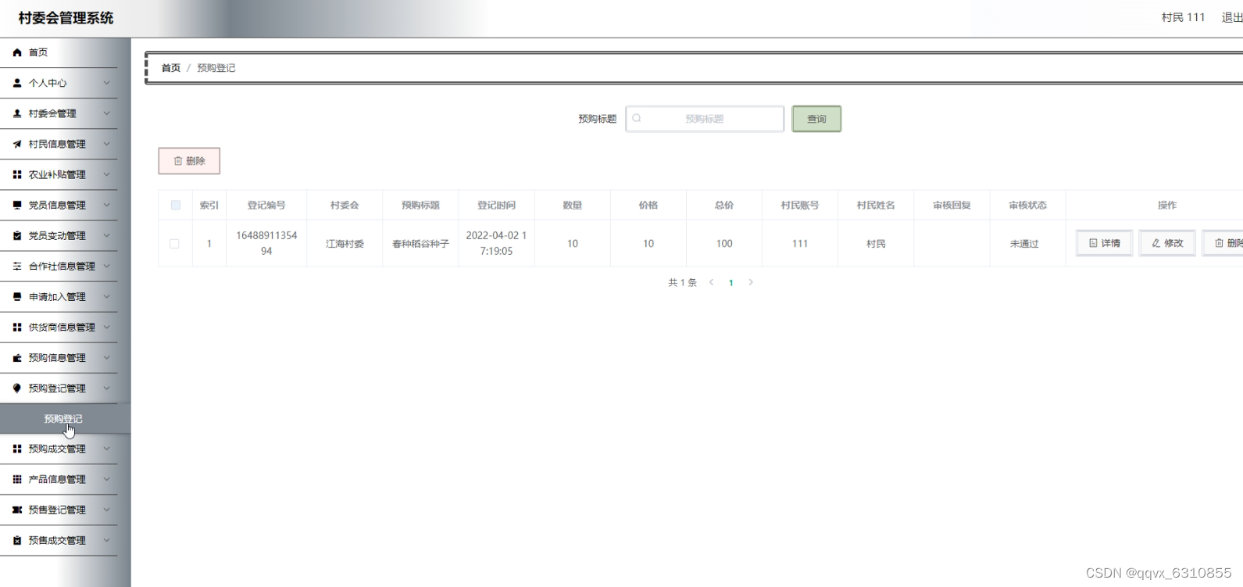This screenshot has height=587, width=1243.
Task: Click the 村委会管理系统 title
Action: click(x=66, y=18)
